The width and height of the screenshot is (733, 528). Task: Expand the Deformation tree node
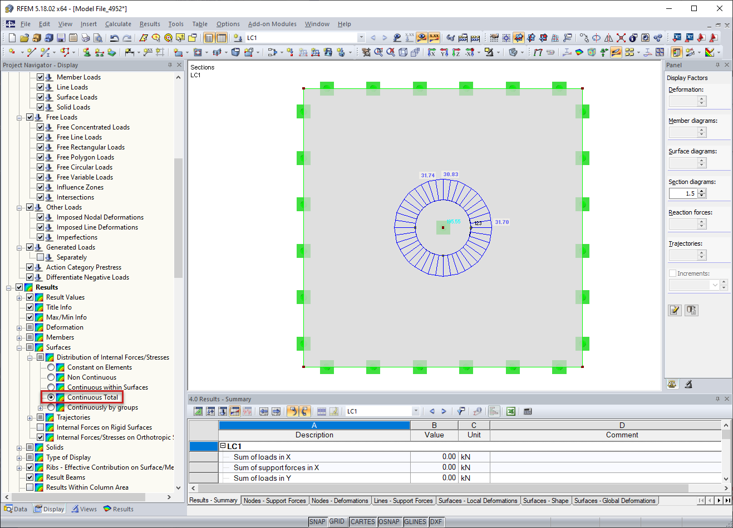coord(19,327)
